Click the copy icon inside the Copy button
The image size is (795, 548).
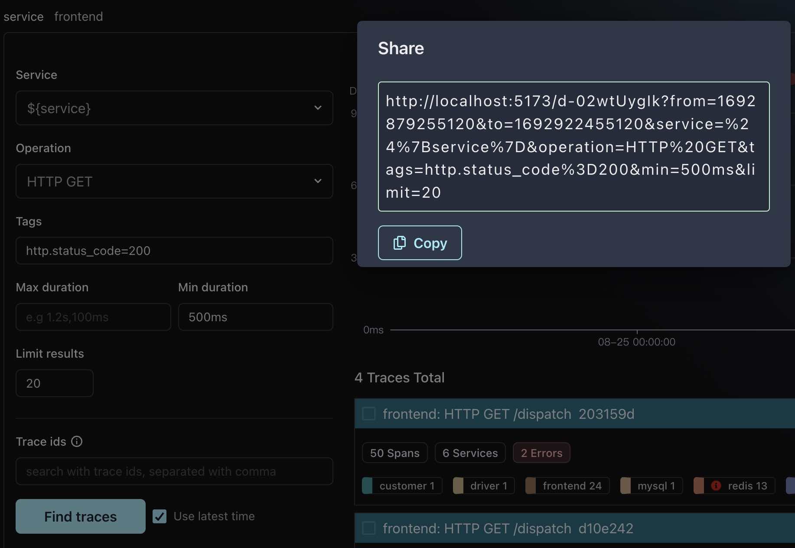coord(400,243)
